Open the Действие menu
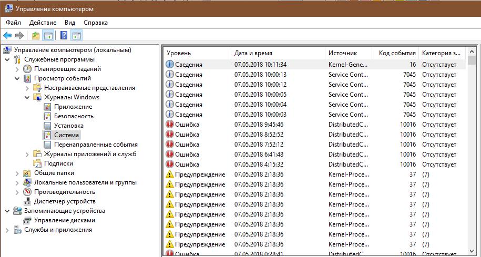Viewport: 481px width, 257px height. (x=43, y=23)
